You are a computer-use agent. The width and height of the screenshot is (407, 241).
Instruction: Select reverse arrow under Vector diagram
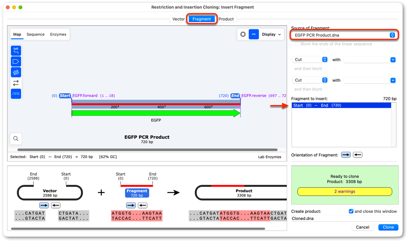(56, 205)
